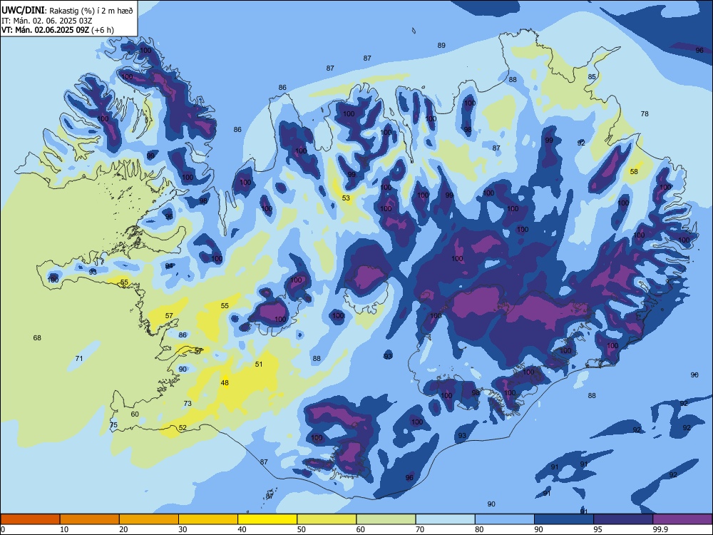The image size is (713, 535).
Task: Click the '10' label on the legend
Action: tap(64, 529)
